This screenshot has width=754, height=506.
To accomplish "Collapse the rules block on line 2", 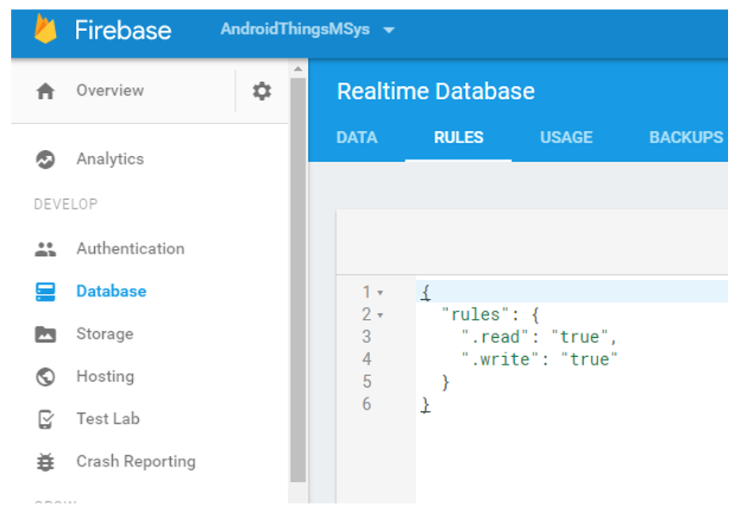I will 380,315.
